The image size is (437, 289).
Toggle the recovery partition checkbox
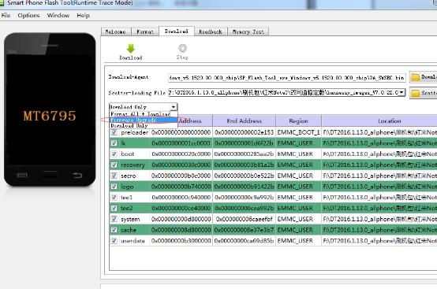(114, 165)
